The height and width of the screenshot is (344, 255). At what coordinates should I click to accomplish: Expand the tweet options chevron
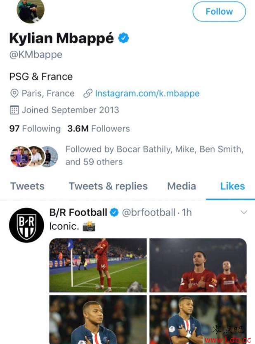243,212
